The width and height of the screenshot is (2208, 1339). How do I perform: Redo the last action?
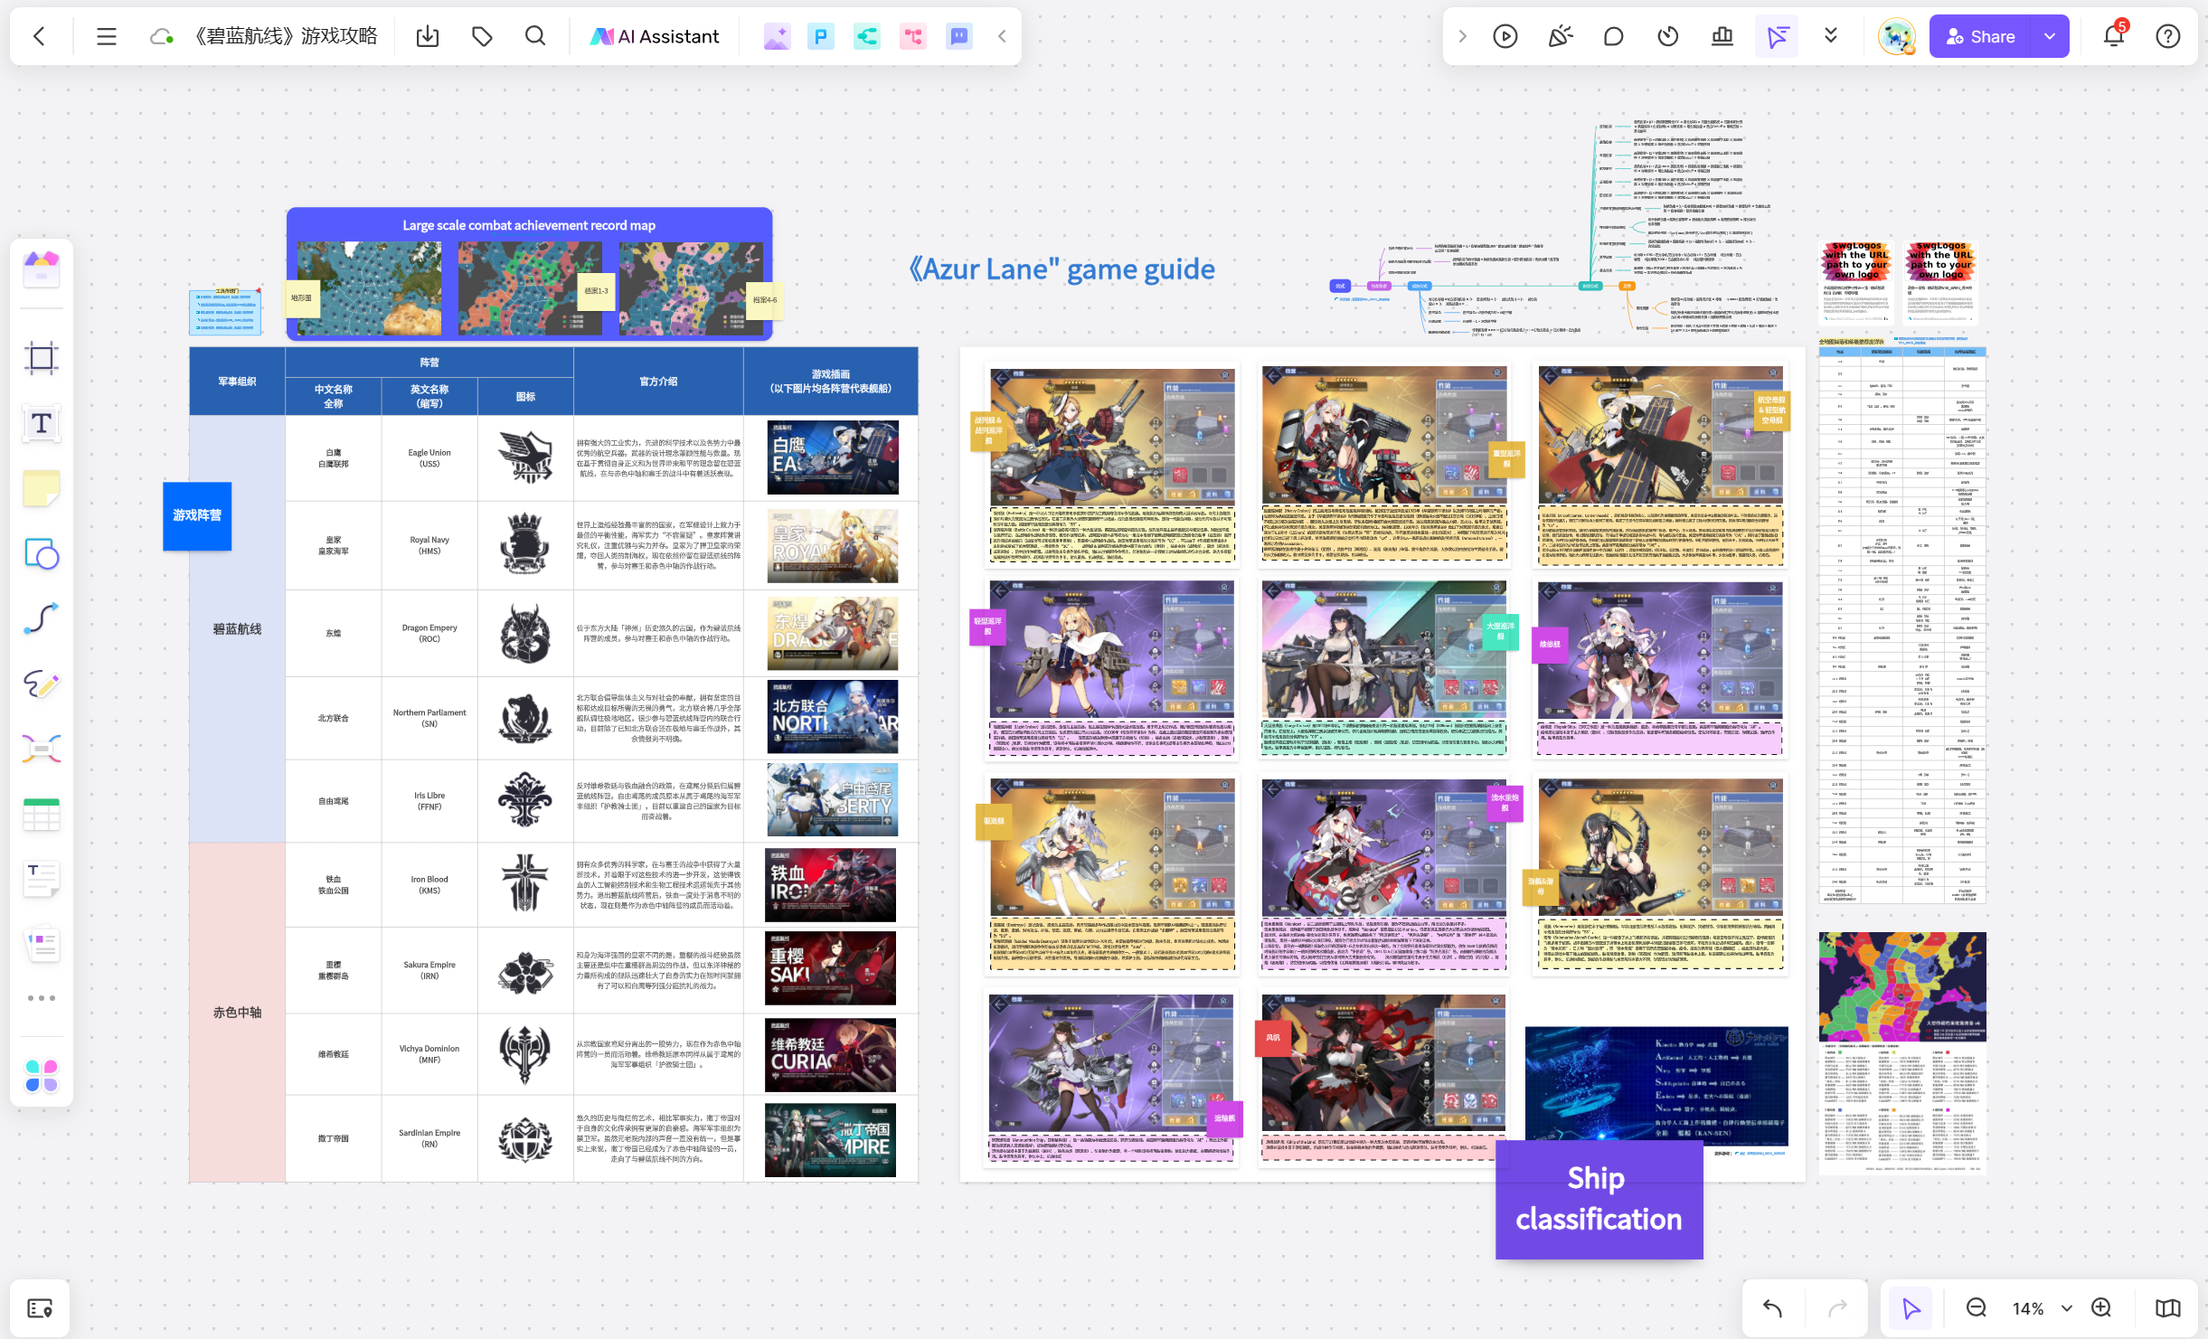point(1837,1308)
